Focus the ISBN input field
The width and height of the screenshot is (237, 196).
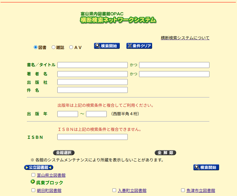click(93, 137)
